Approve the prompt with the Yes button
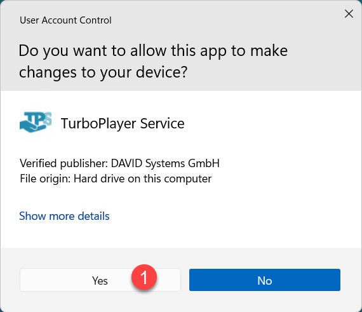 100,280
